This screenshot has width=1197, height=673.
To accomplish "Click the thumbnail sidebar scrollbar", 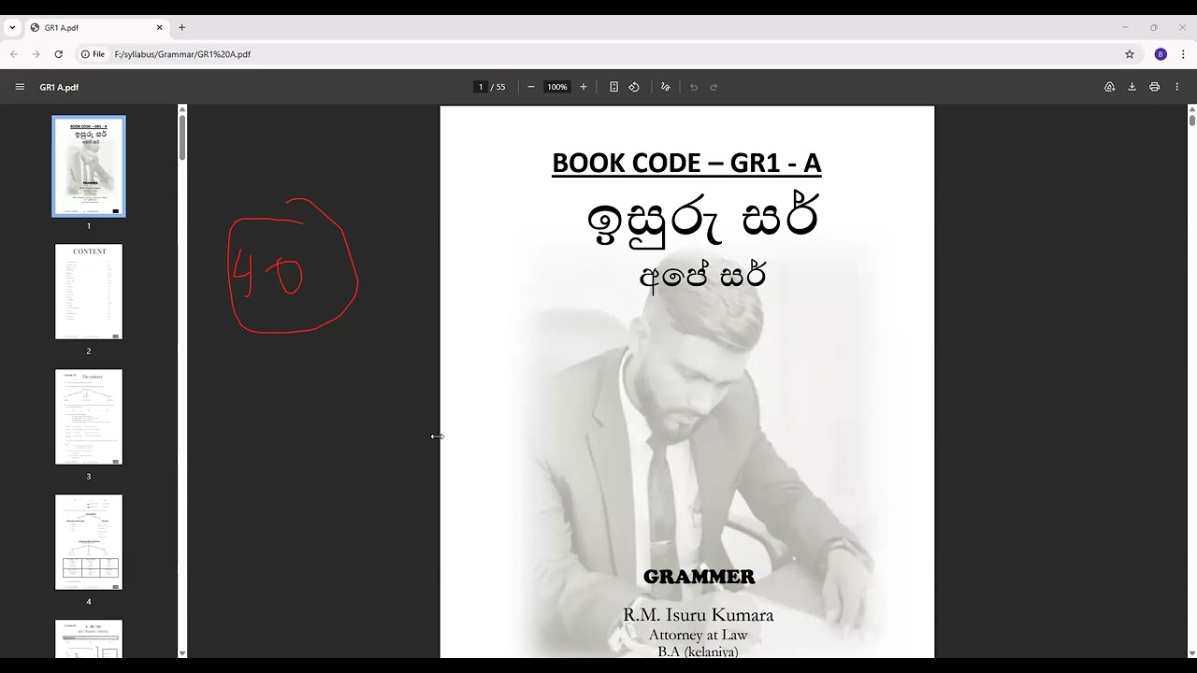I will tap(182, 136).
